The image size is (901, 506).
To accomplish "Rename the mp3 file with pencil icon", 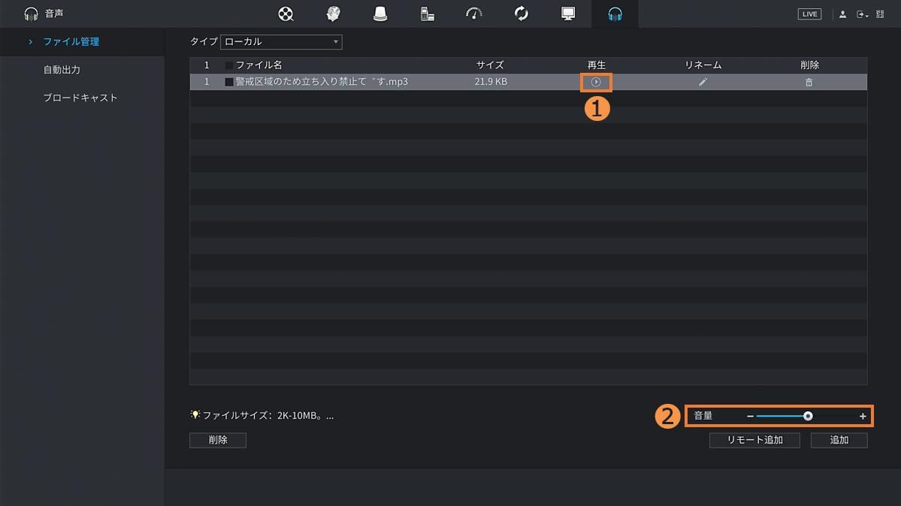I will point(703,82).
